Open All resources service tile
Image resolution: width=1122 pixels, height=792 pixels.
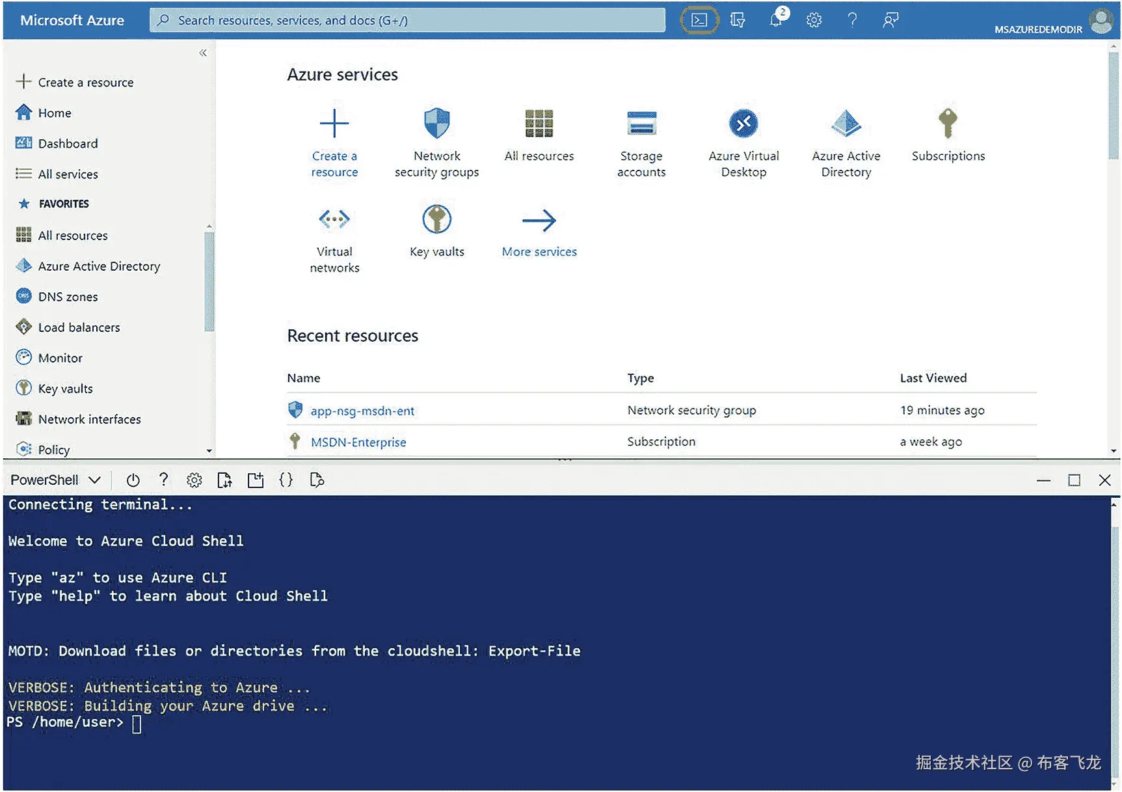[x=539, y=135]
